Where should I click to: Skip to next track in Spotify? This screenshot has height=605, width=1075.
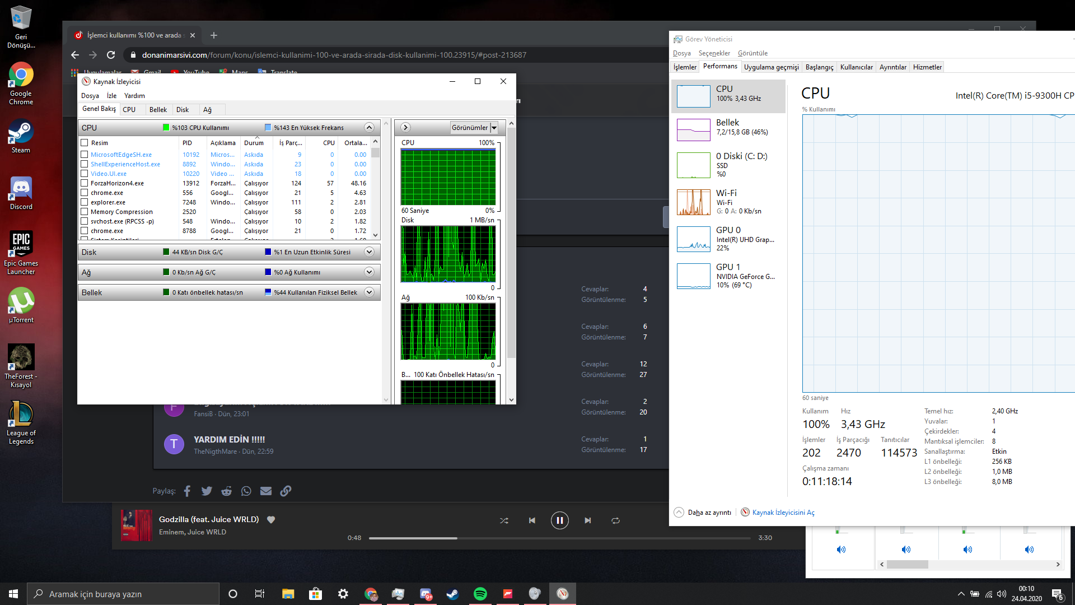(587, 520)
